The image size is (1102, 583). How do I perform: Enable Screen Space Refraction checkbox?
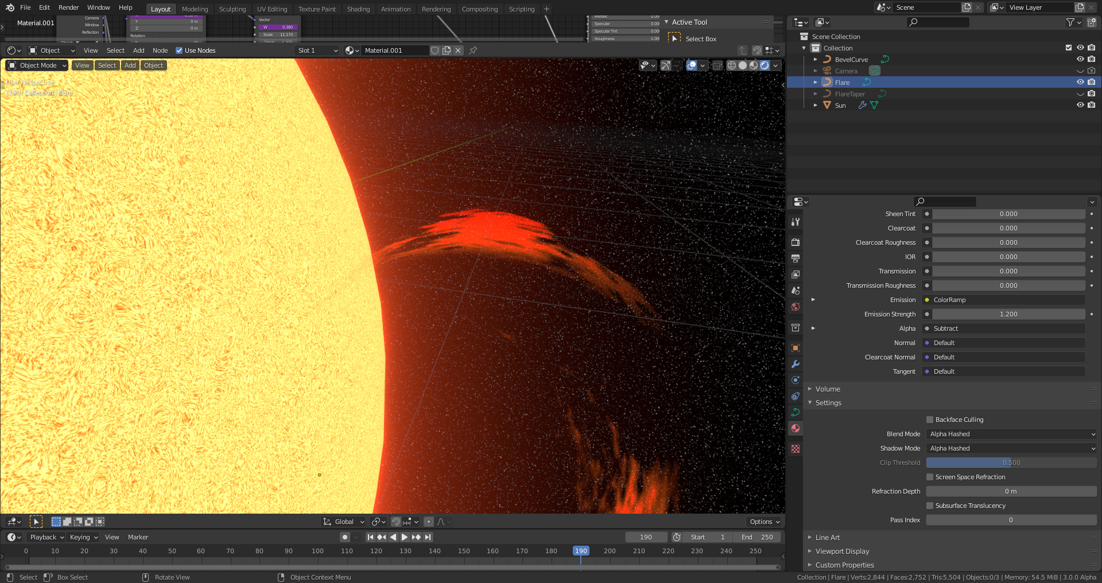pos(930,477)
